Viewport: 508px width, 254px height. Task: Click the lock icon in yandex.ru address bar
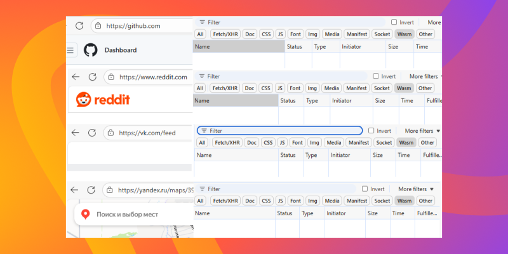pyautogui.click(x=110, y=190)
